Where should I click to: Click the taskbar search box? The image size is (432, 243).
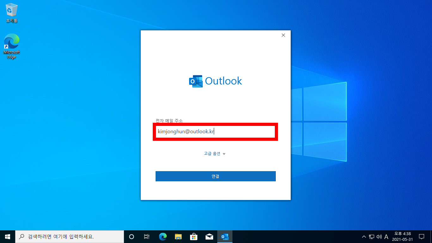tap(70, 237)
